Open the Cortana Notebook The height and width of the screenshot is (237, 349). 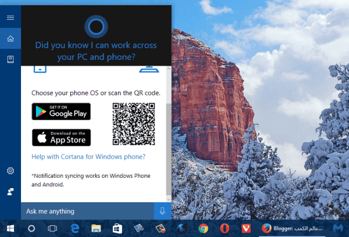click(x=10, y=59)
